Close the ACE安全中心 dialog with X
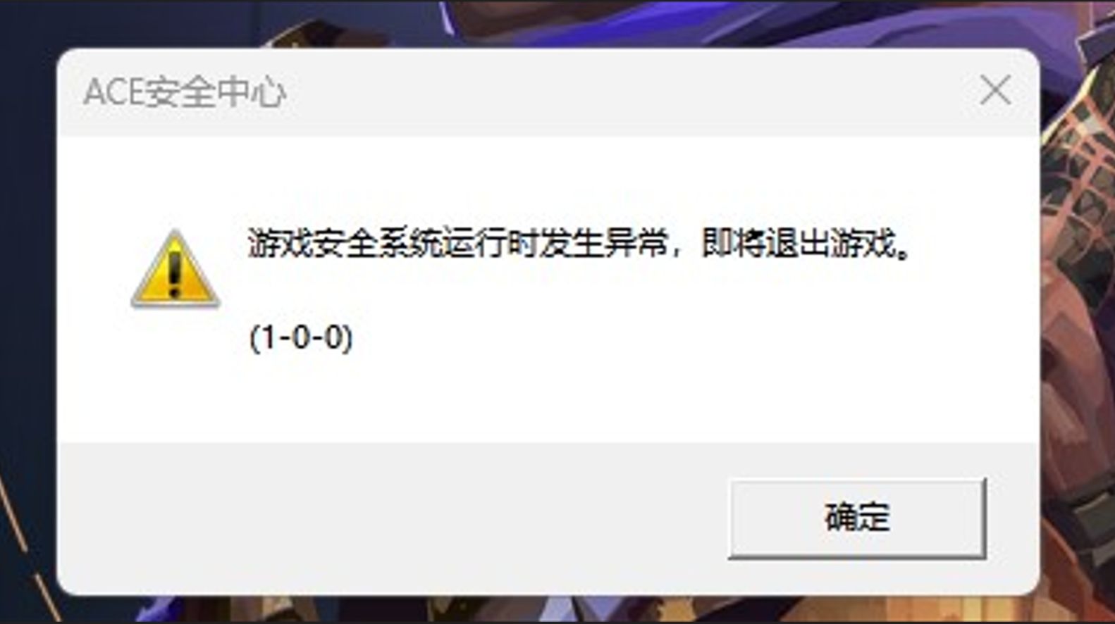Viewport: 1115px width, 624px height. 995,91
